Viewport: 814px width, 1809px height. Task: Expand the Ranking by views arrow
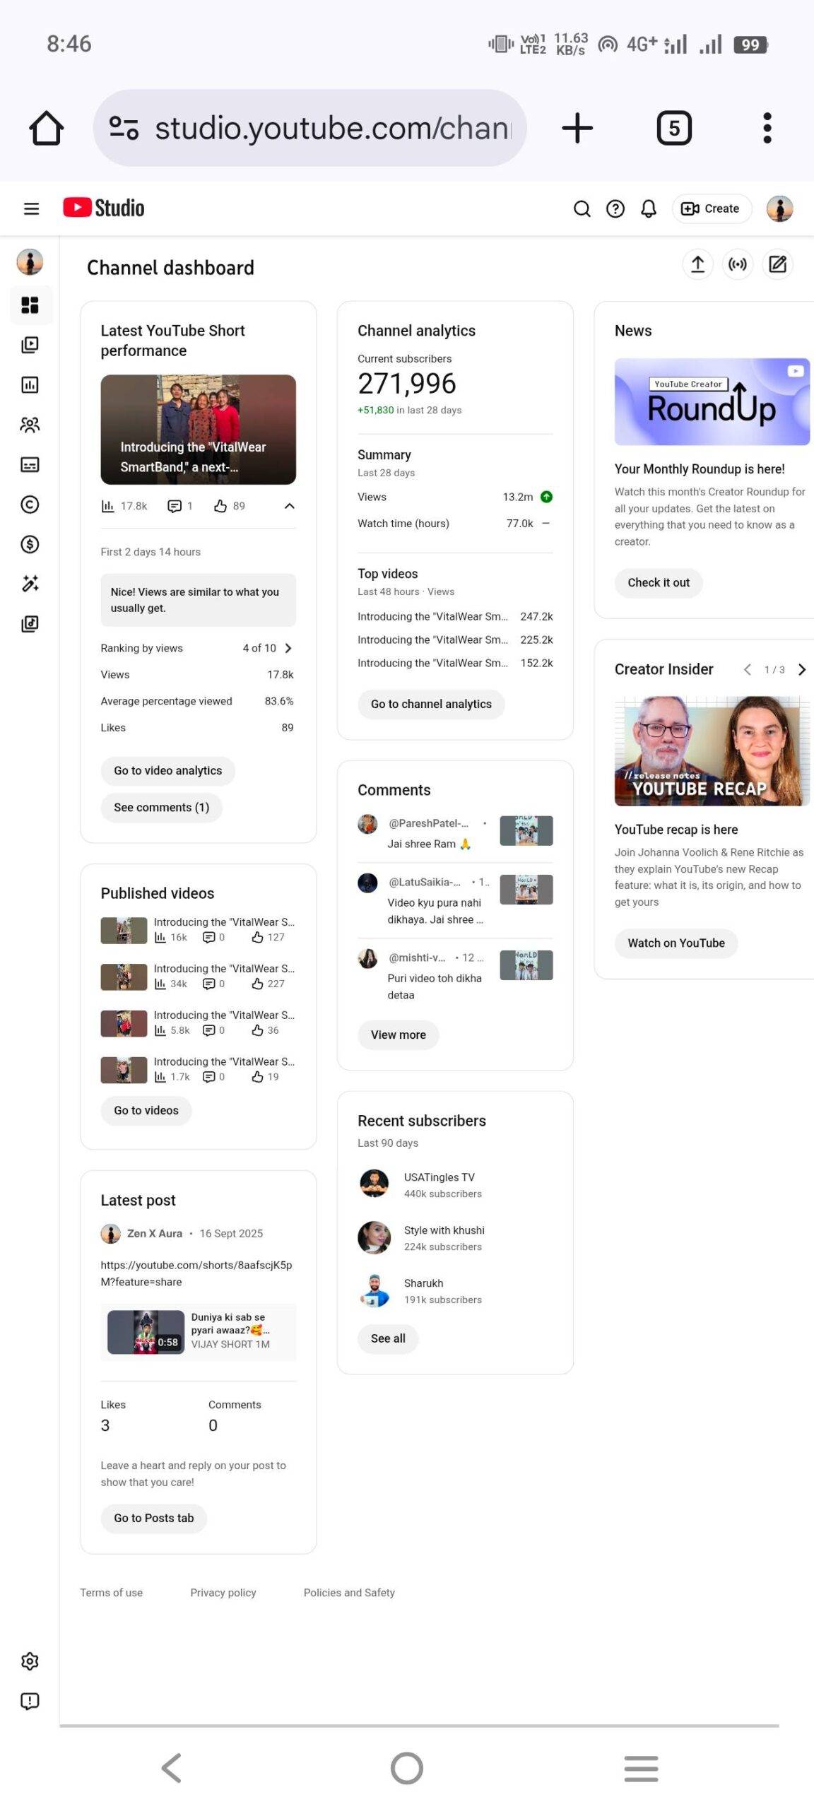288,648
